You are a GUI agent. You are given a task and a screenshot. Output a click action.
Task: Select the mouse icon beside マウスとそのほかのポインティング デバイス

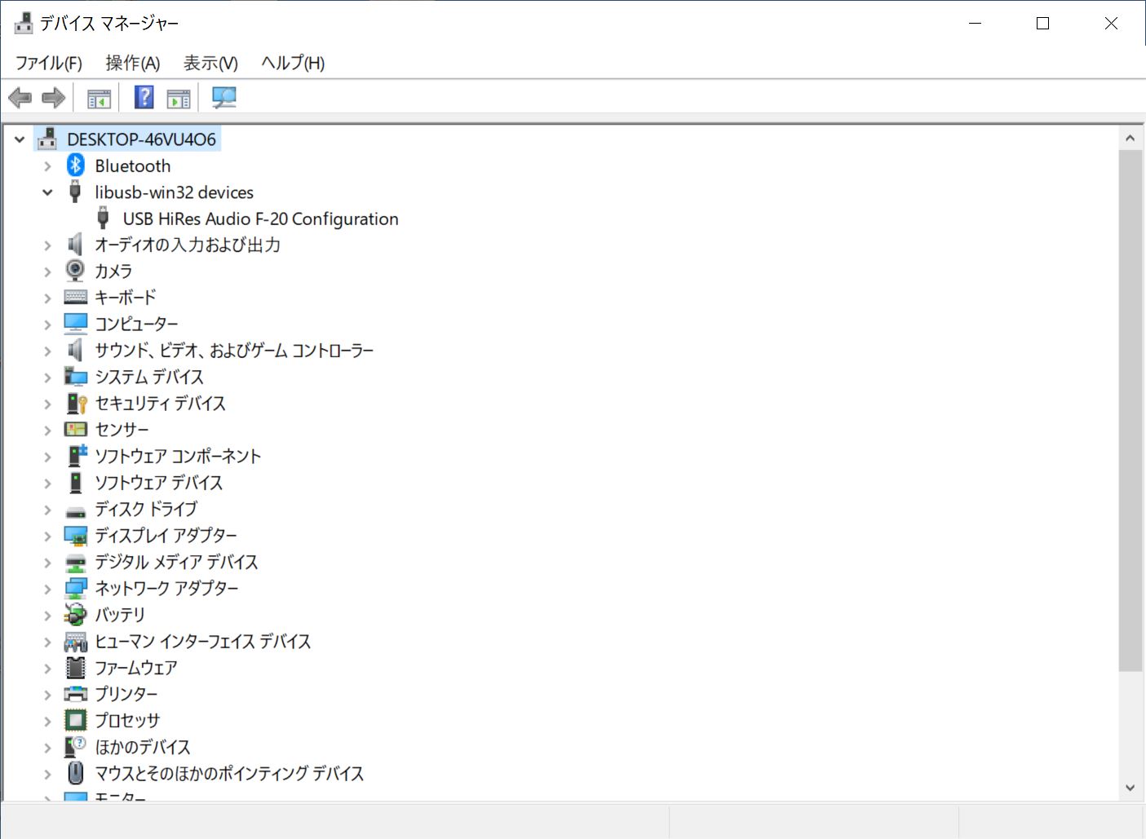pos(75,773)
